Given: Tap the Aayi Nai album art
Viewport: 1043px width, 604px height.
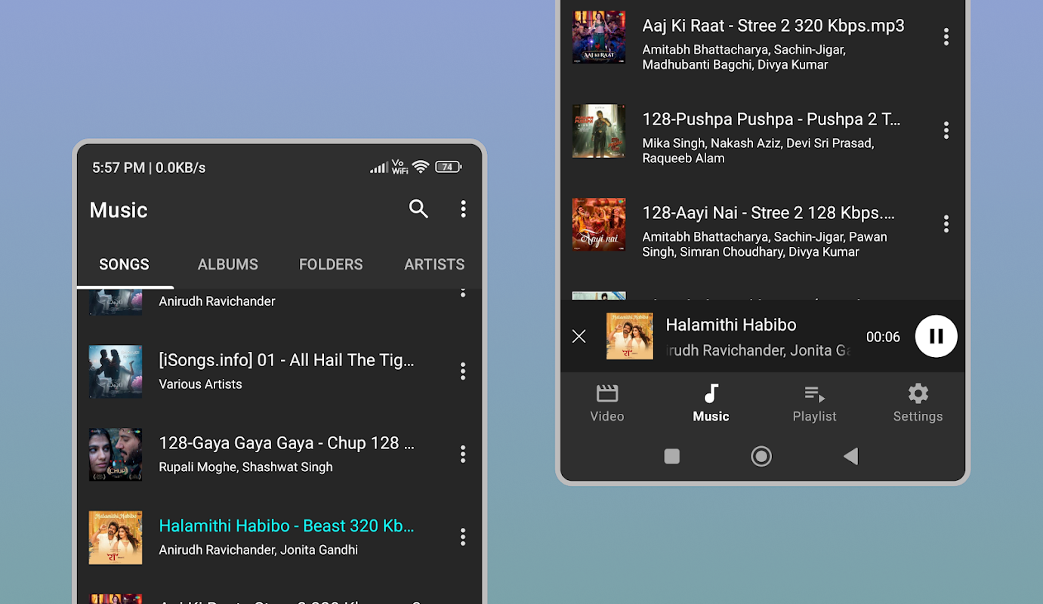Looking at the screenshot, I should (599, 224).
